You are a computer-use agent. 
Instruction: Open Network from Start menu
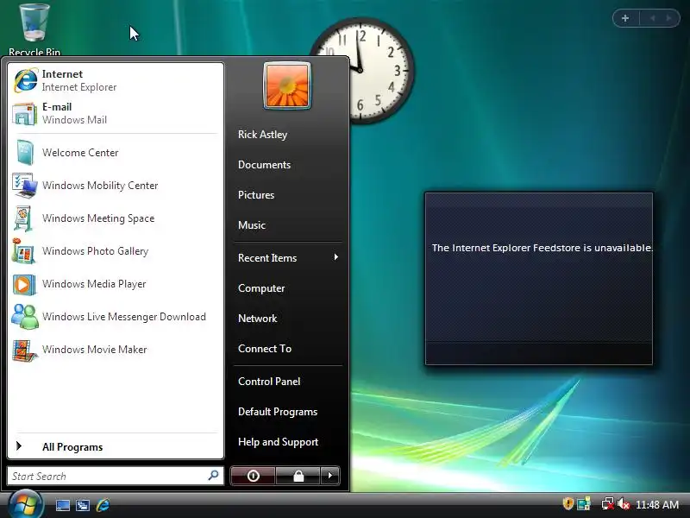tap(257, 318)
